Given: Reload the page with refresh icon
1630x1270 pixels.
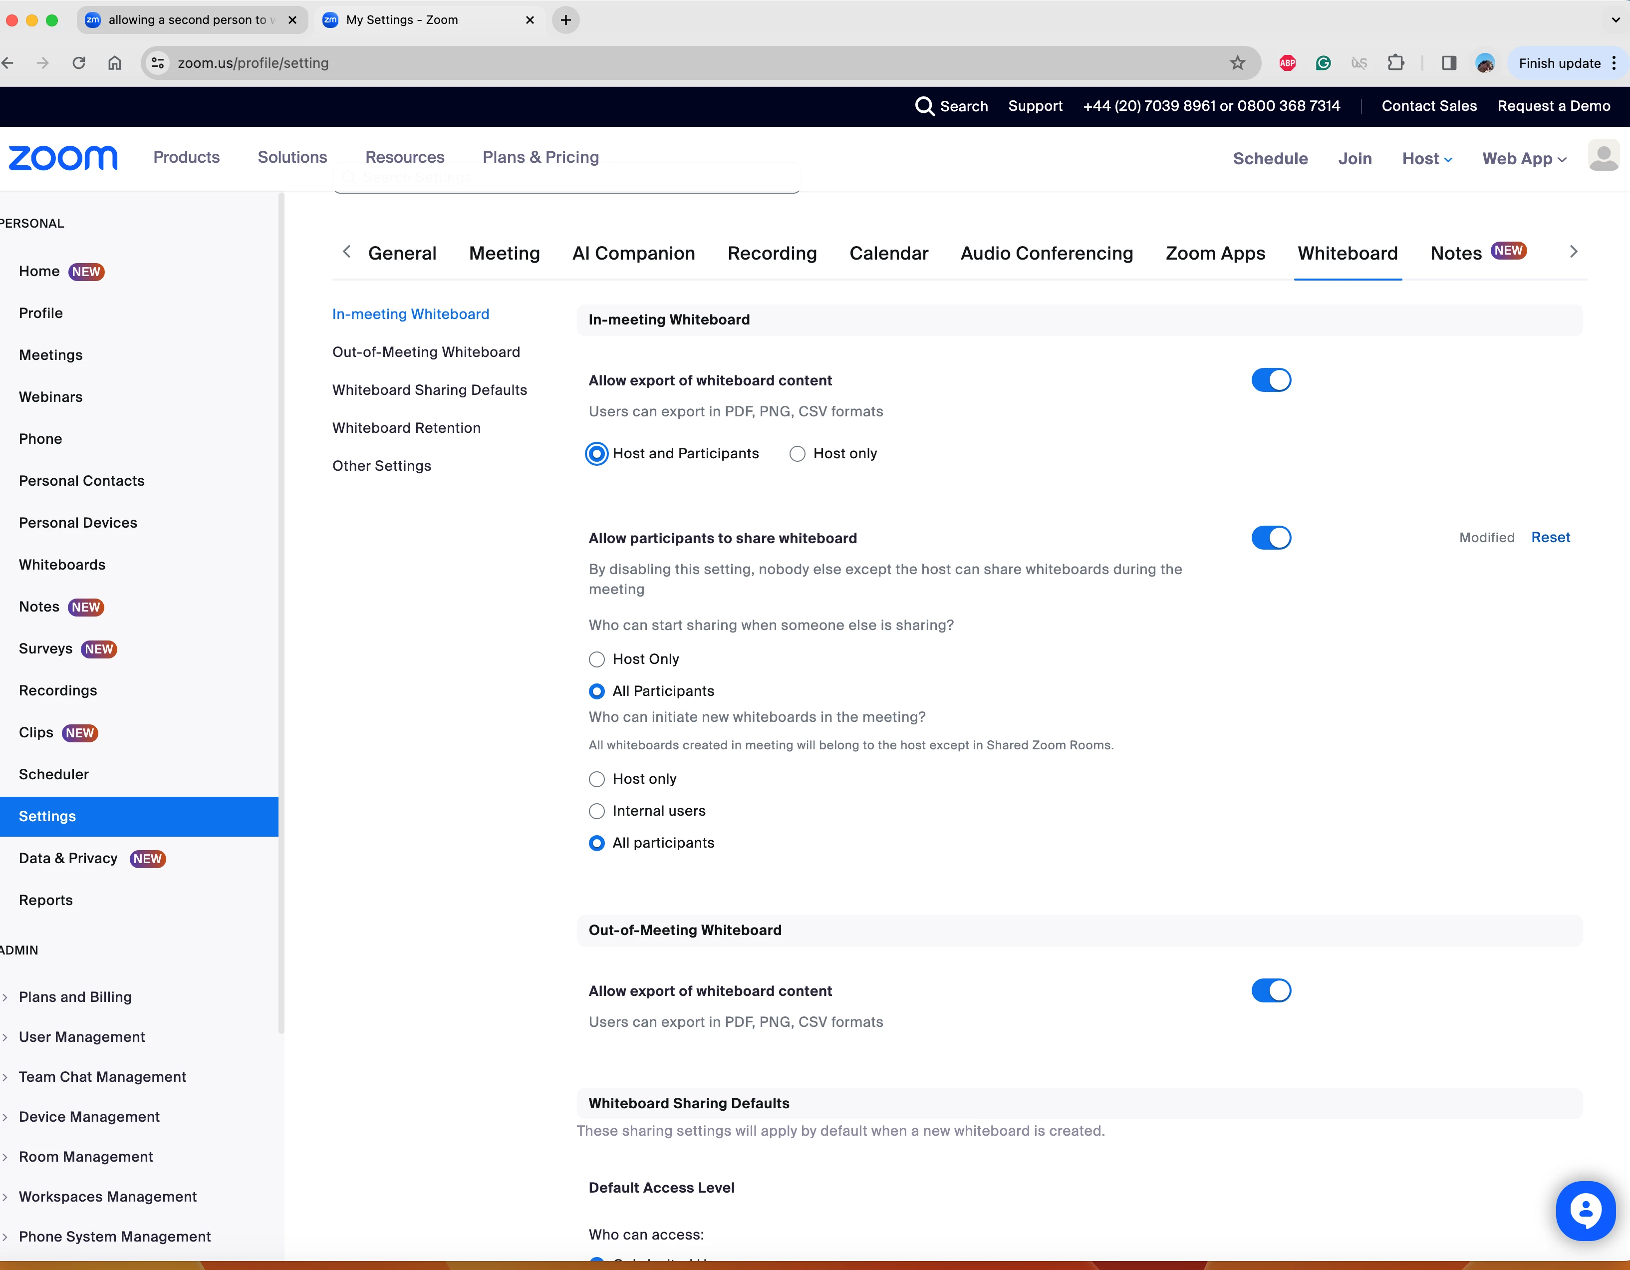Looking at the screenshot, I should point(78,63).
